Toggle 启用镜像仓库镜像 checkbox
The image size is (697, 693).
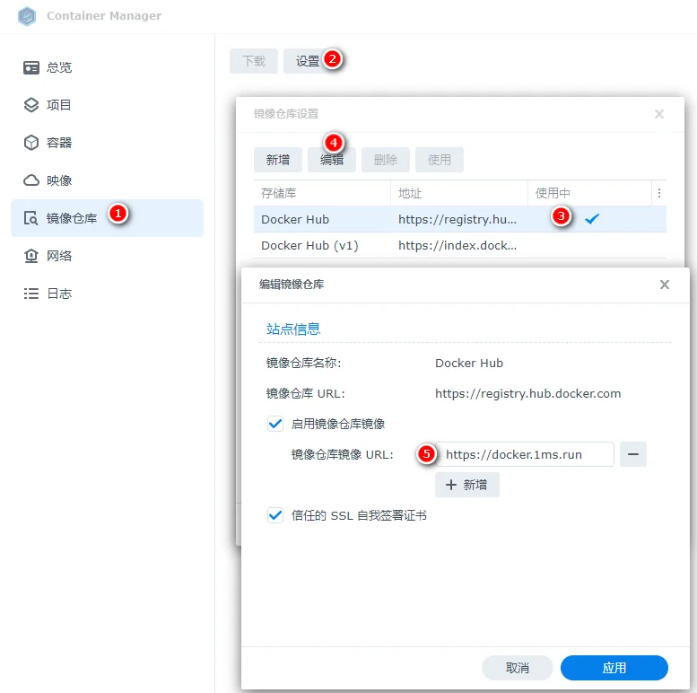(275, 424)
